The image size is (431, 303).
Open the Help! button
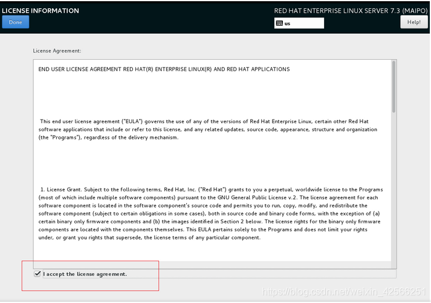tap(413, 22)
